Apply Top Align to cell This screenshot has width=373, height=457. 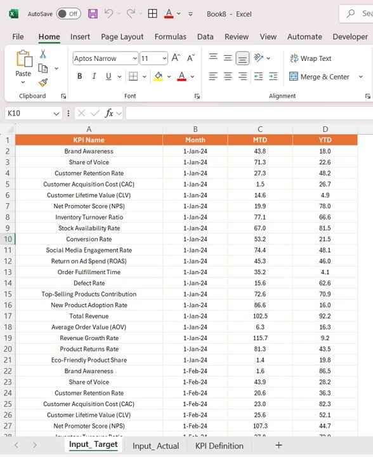coord(213,56)
